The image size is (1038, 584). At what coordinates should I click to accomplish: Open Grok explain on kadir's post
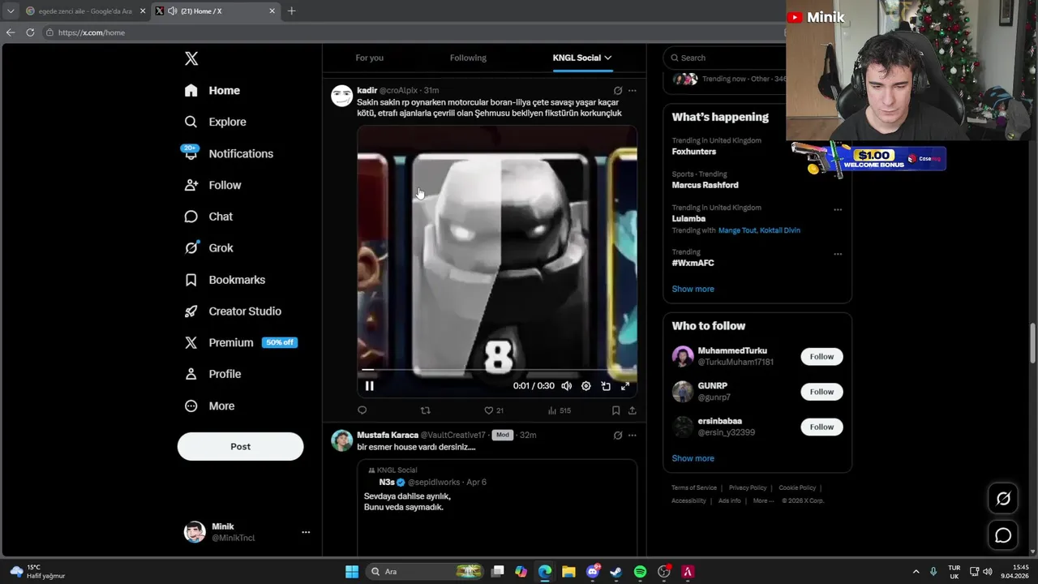pyautogui.click(x=618, y=91)
